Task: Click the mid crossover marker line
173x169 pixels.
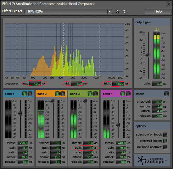Action: [x=64, y=49]
